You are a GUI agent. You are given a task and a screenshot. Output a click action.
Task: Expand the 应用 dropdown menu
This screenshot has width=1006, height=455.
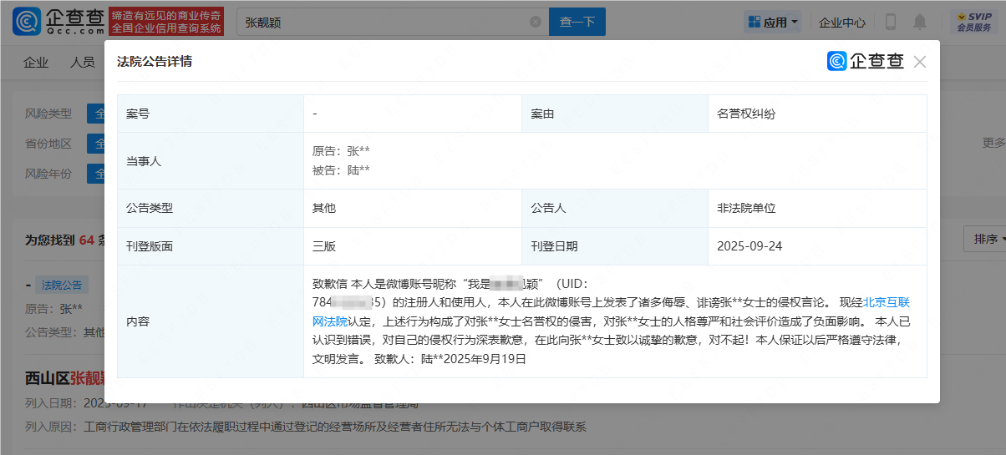(772, 23)
